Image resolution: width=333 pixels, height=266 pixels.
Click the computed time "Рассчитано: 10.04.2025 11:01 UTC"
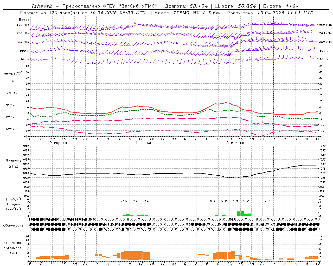pos(270,13)
